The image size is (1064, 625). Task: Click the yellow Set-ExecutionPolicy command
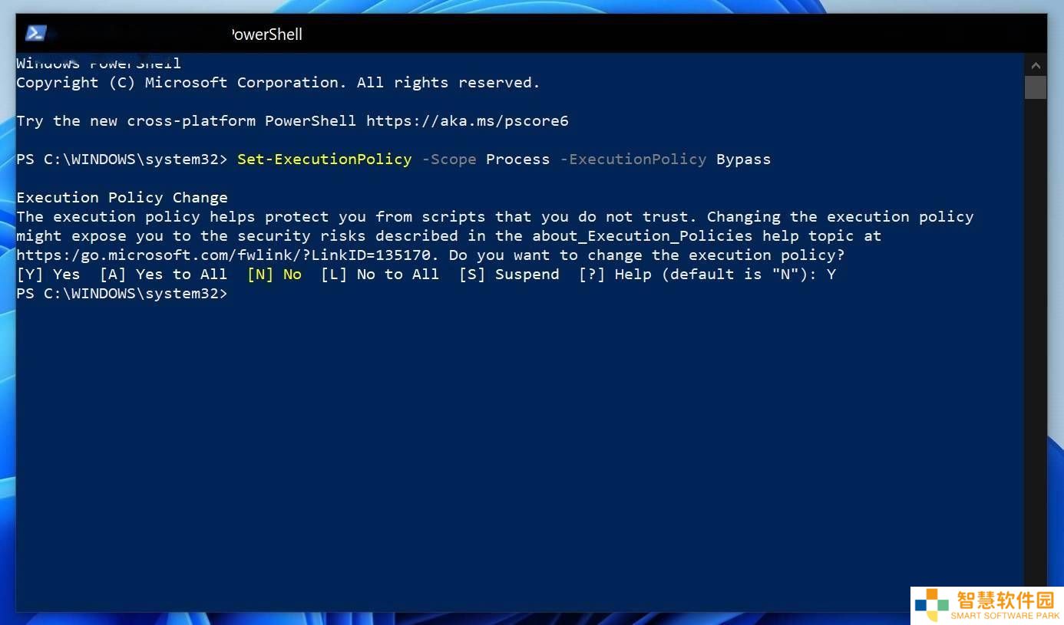coord(324,160)
